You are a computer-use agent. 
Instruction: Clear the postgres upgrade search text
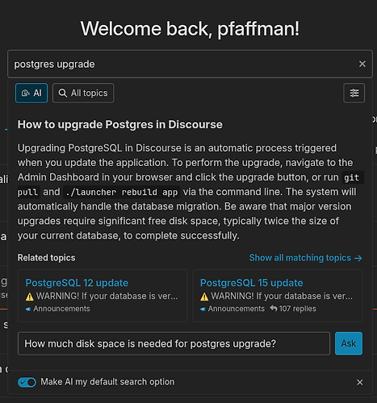362,64
